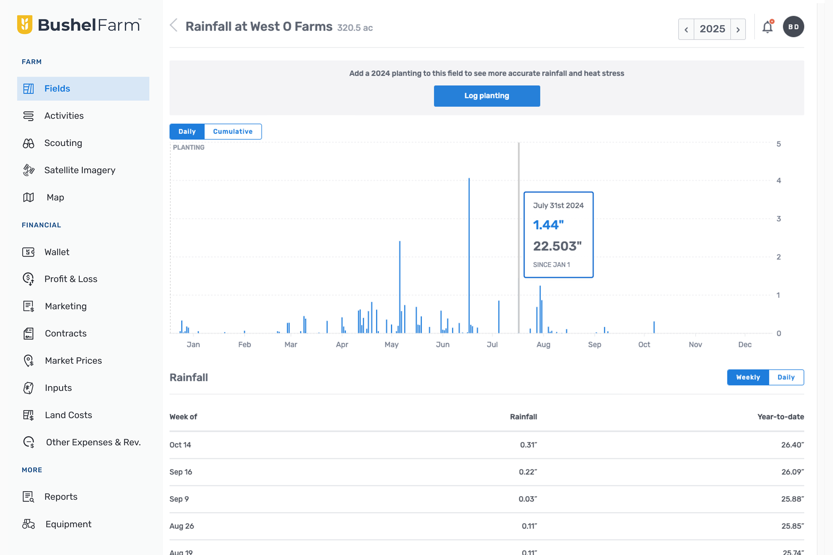Click the Market Prices pin icon
Viewport: 833px width, 555px height.
(28, 361)
